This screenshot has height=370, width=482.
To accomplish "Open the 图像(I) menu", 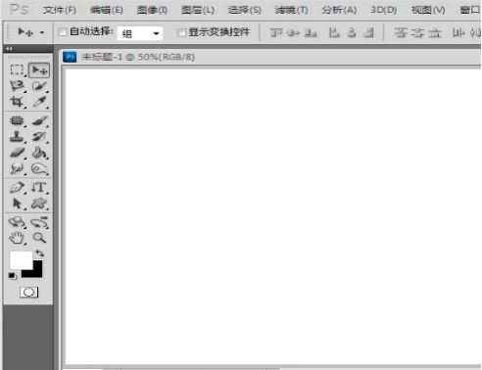I will (152, 10).
